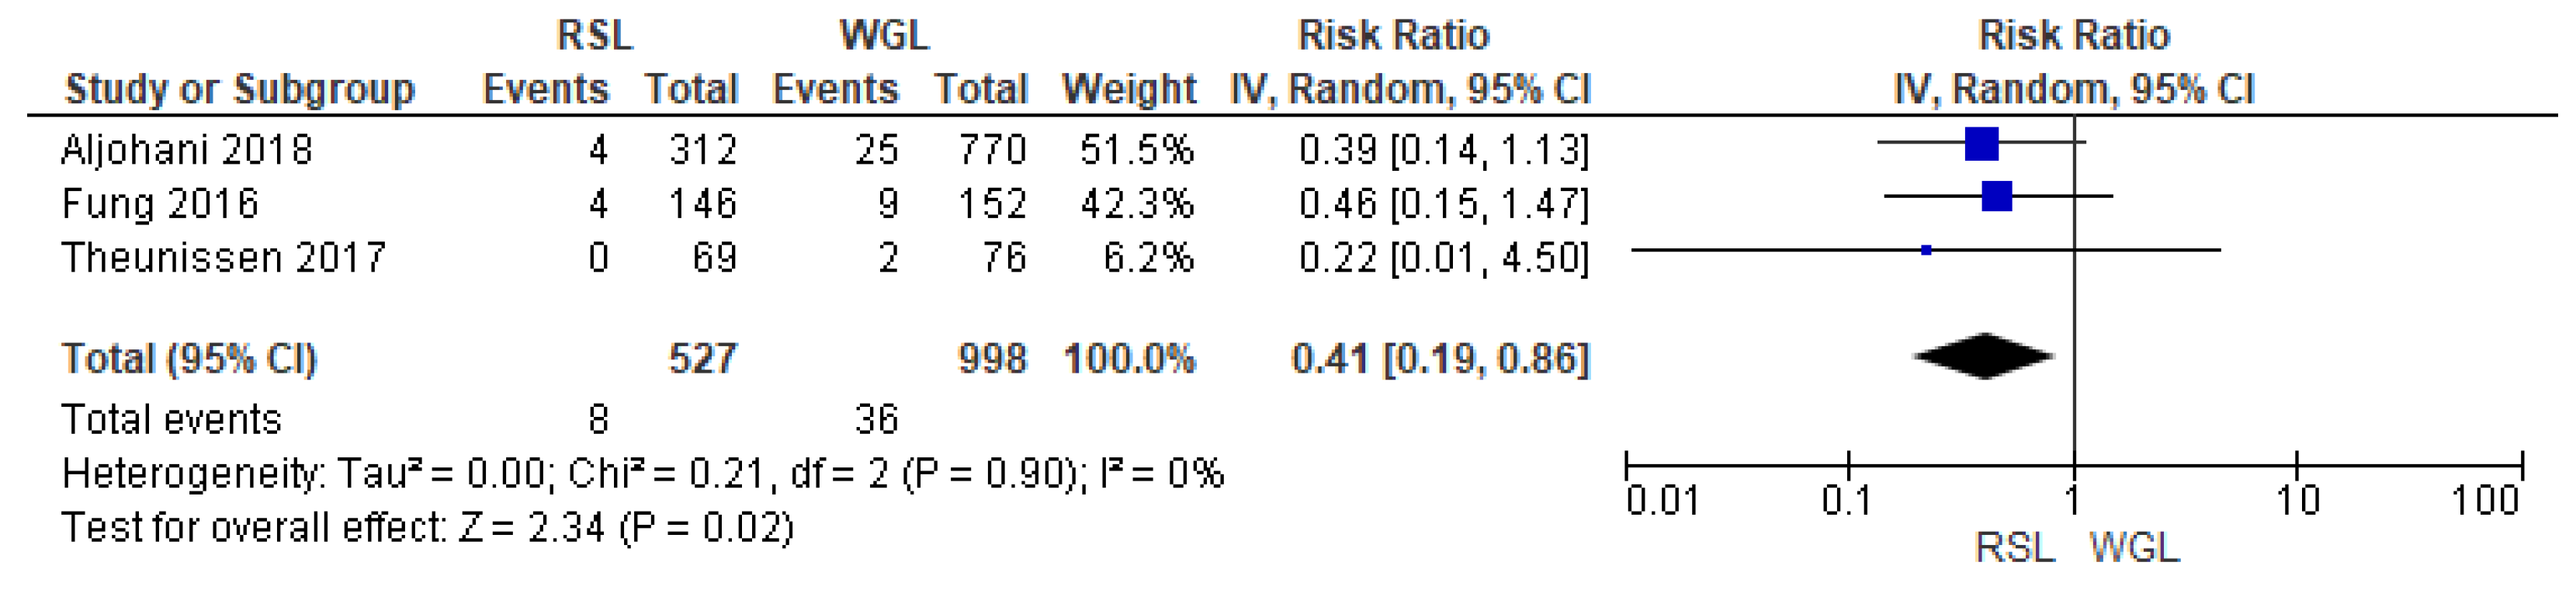The image size is (2576, 590).
Task: Click the RSL label below the axis
Action: (2014, 548)
